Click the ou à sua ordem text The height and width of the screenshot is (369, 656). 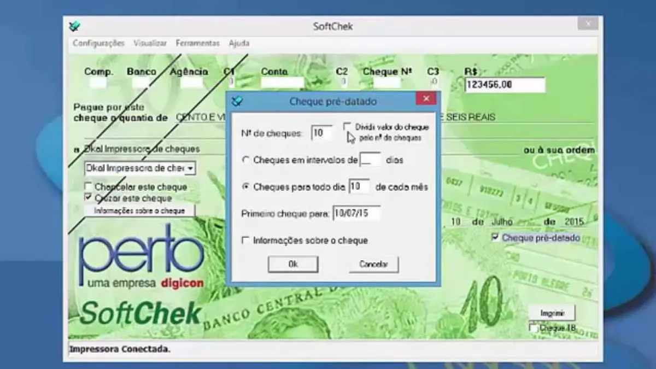pyautogui.click(x=559, y=150)
